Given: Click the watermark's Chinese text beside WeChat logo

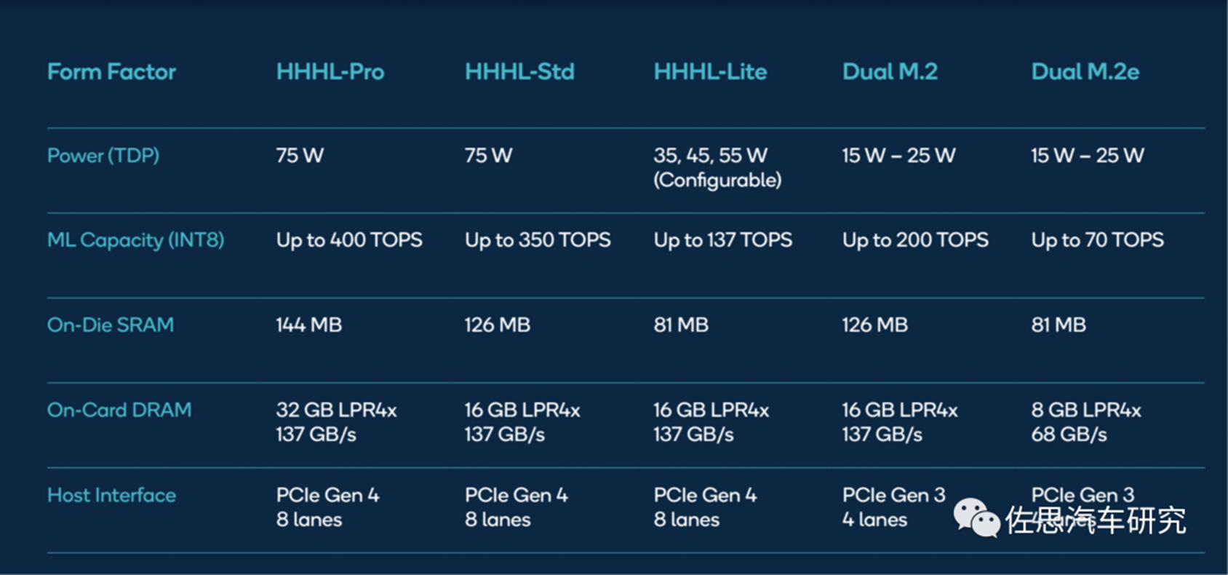Looking at the screenshot, I should (x=1096, y=520).
